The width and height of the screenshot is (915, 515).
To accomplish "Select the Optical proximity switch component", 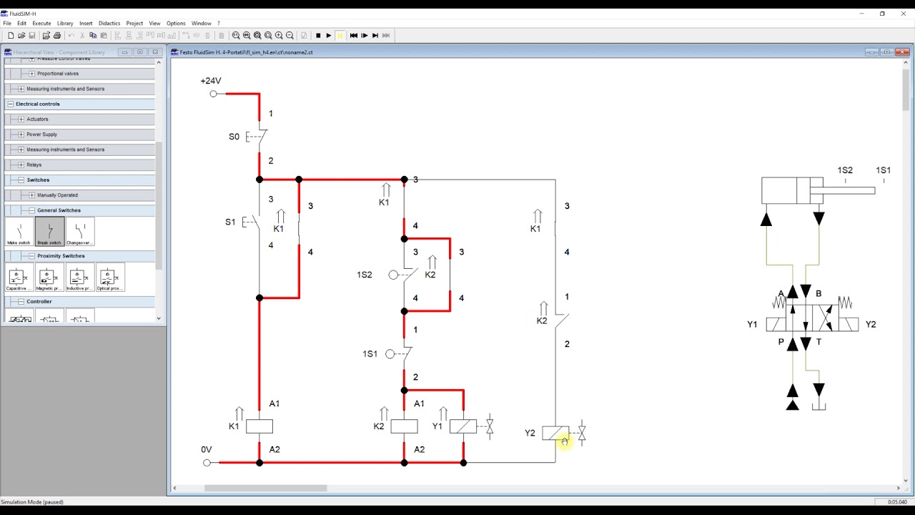I will click(x=109, y=278).
